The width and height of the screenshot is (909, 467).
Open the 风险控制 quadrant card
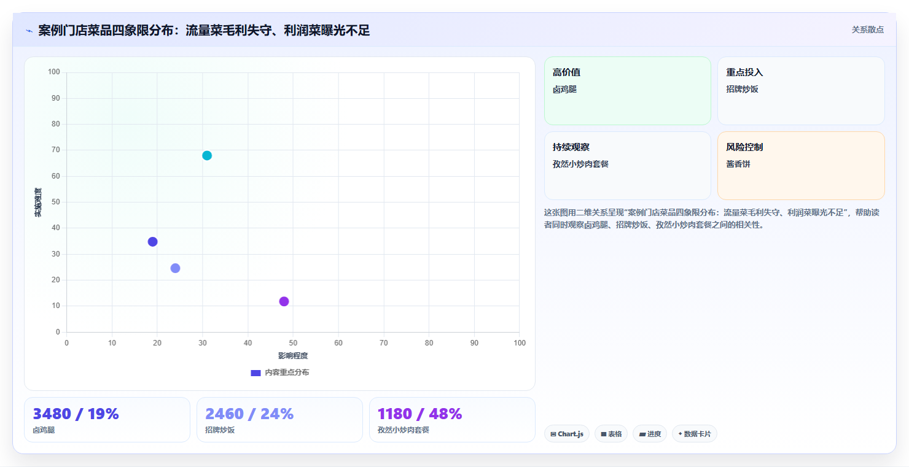point(801,166)
